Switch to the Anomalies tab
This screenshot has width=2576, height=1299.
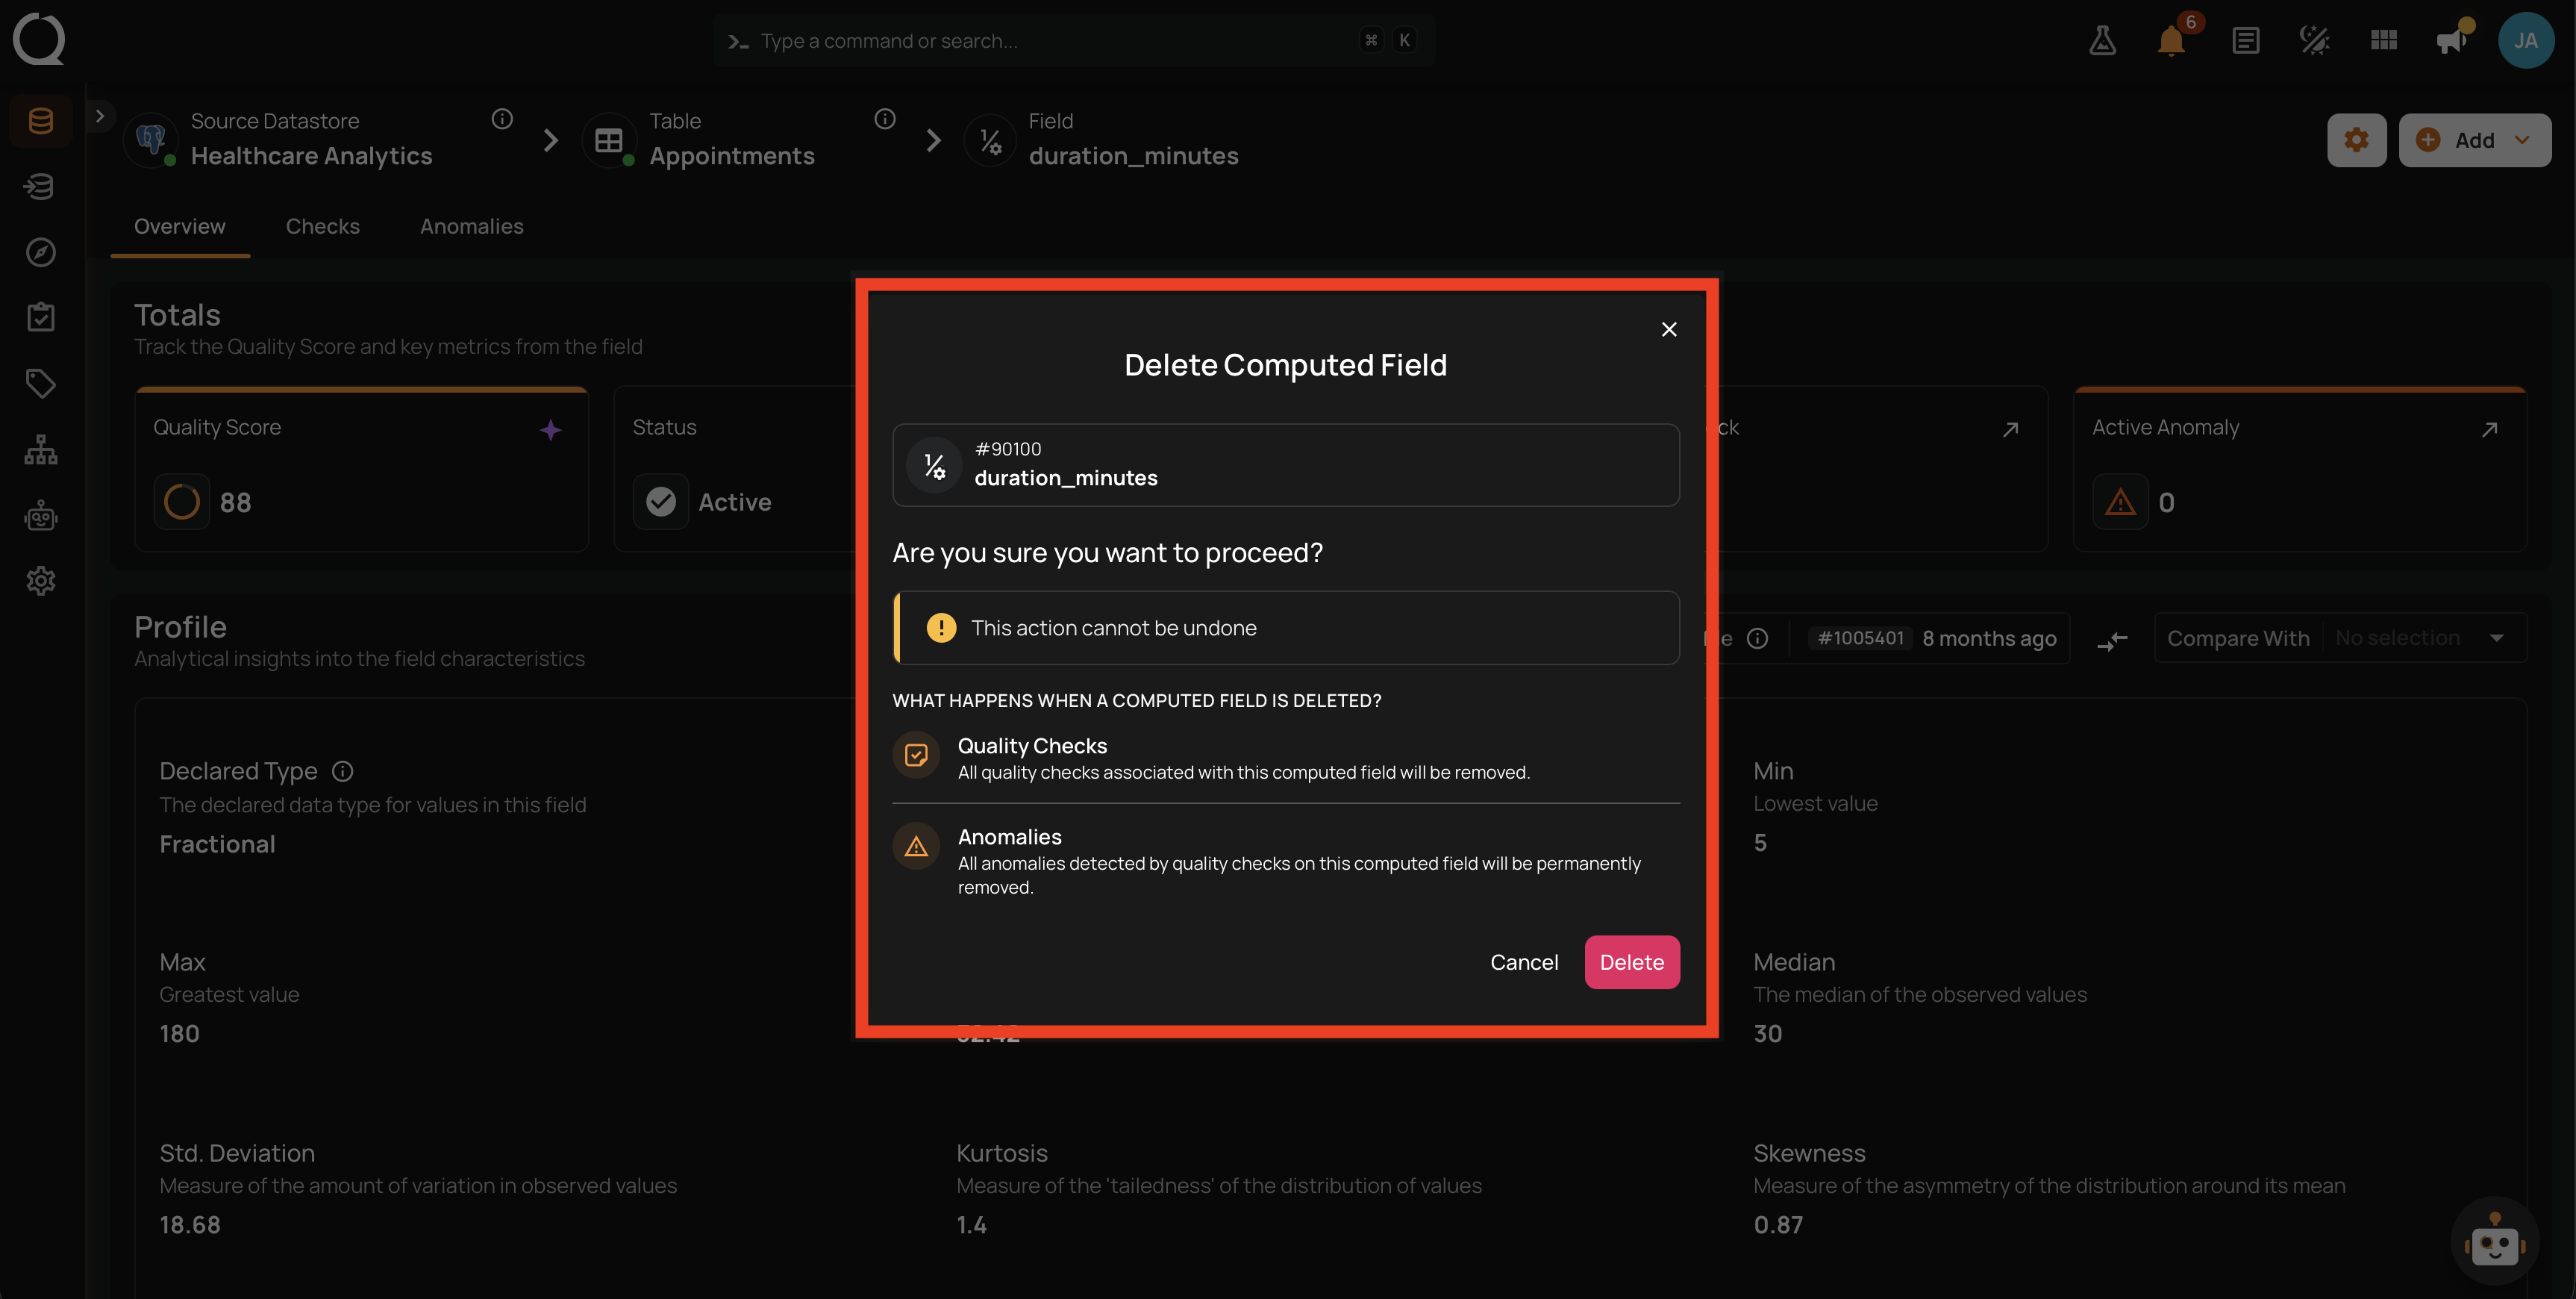471,226
